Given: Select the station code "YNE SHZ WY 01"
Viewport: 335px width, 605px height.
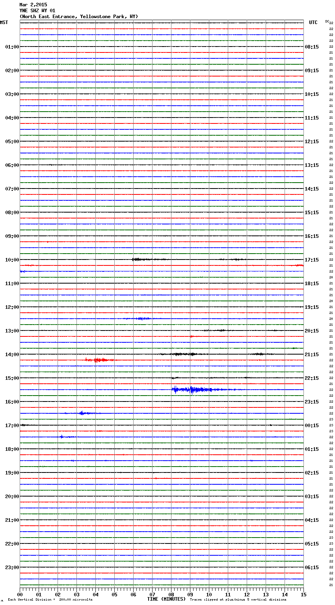Looking at the screenshot, I should pos(37,11).
